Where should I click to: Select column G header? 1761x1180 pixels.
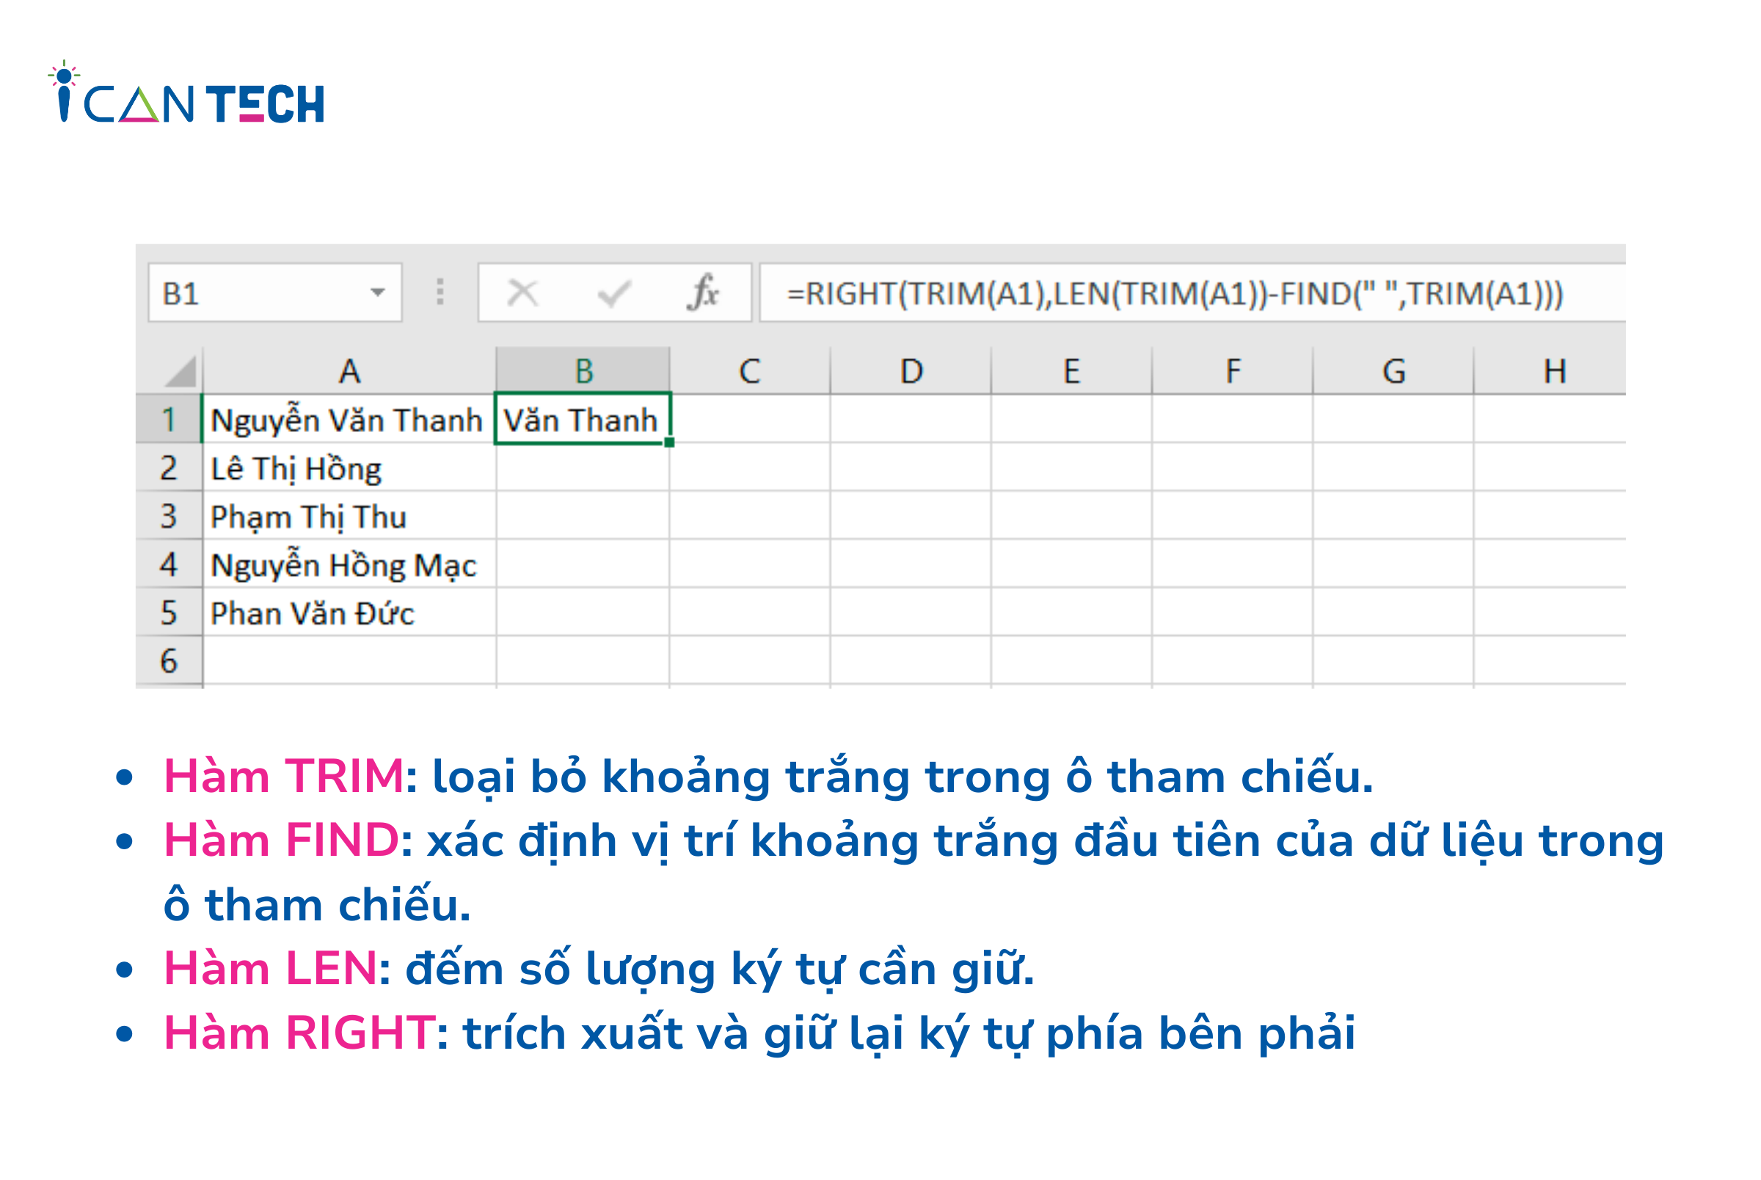1393,371
